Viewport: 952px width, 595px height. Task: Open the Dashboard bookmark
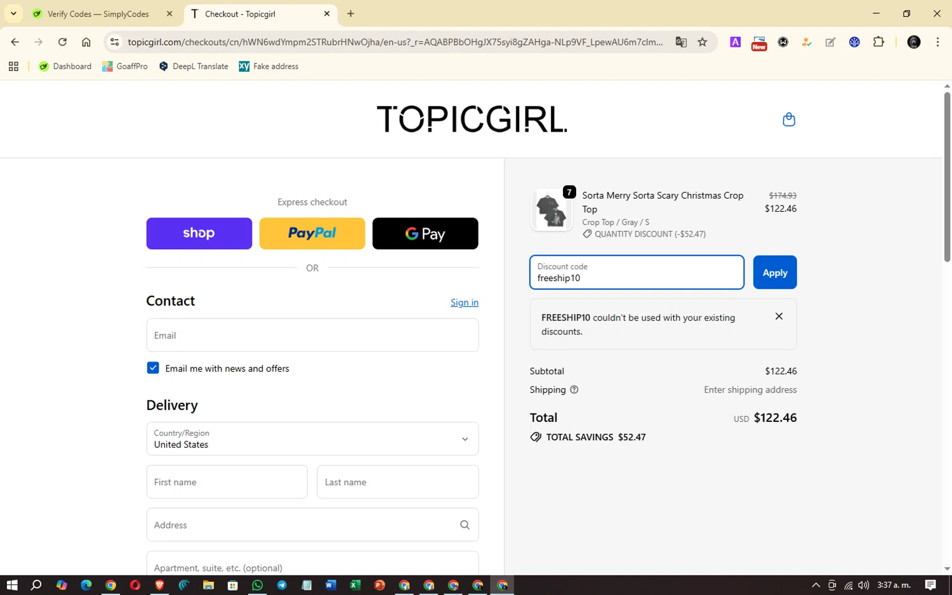coord(65,66)
